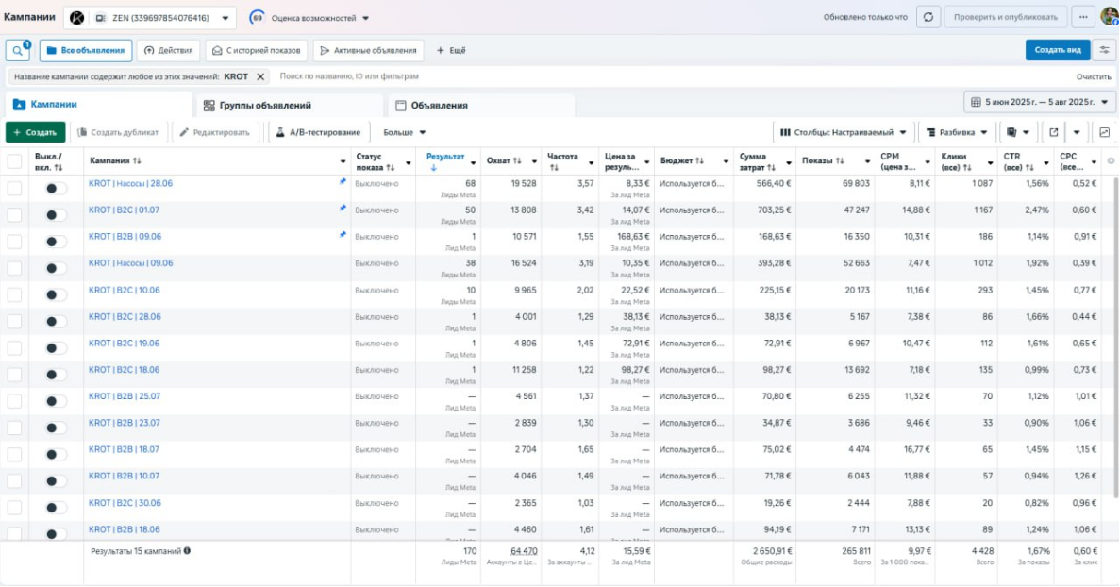The height and width of the screenshot is (587, 1120).
Task: Open the user profile avatar
Action: click(1109, 16)
